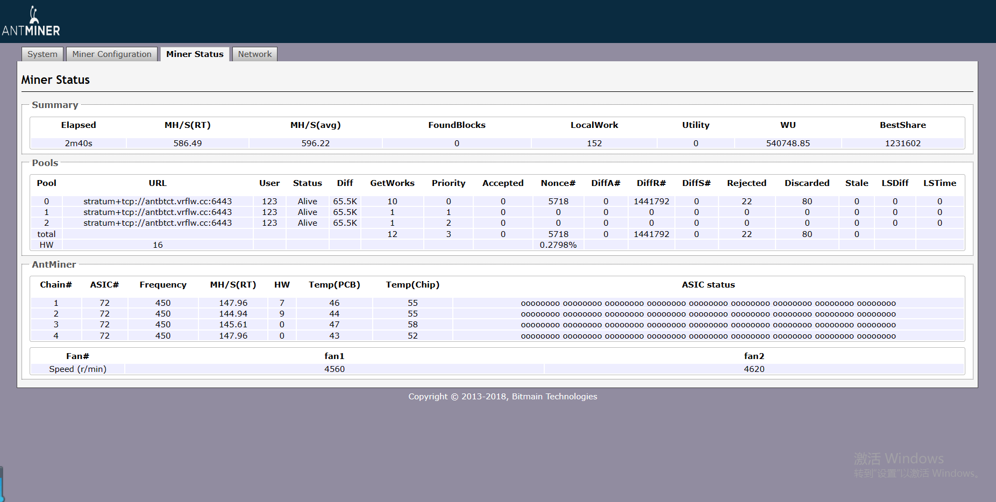Click the WU value 540748.85

point(788,144)
